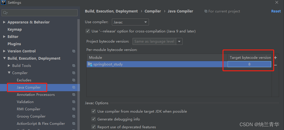Open RMI Compiler settings
284x130 pixels.
29,109
